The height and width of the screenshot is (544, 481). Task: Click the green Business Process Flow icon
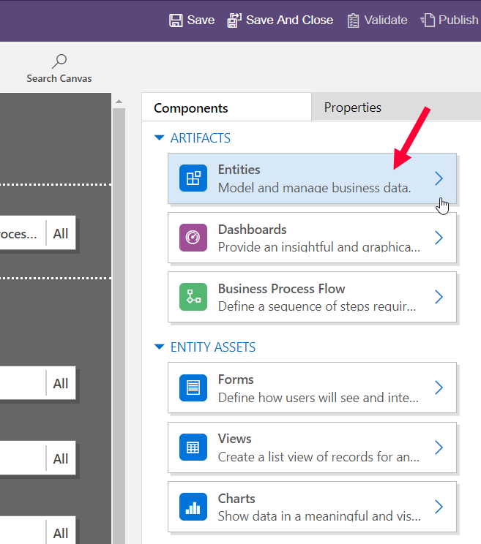click(x=193, y=297)
